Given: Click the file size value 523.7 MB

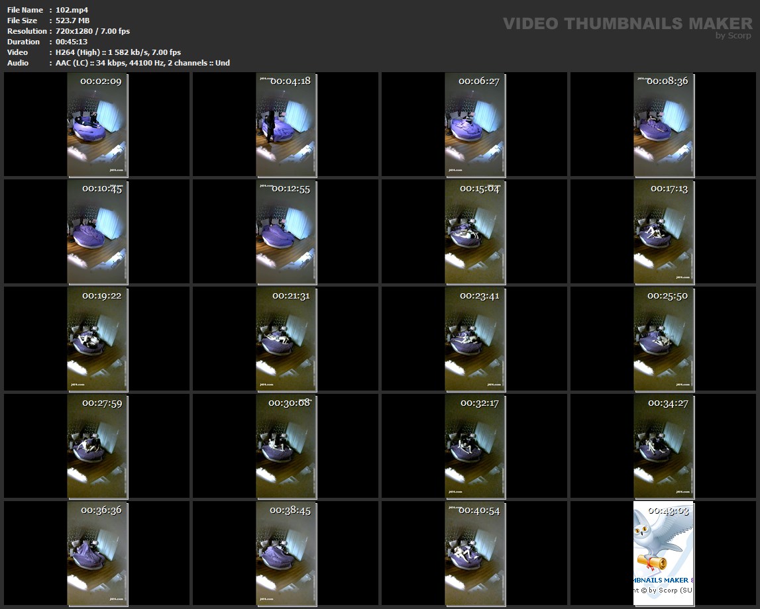Looking at the screenshot, I should (x=72, y=21).
